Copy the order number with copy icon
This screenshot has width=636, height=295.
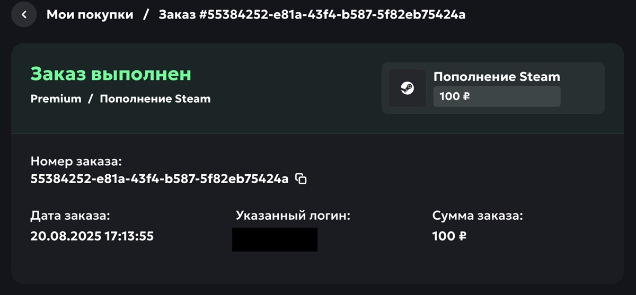[x=301, y=179]
